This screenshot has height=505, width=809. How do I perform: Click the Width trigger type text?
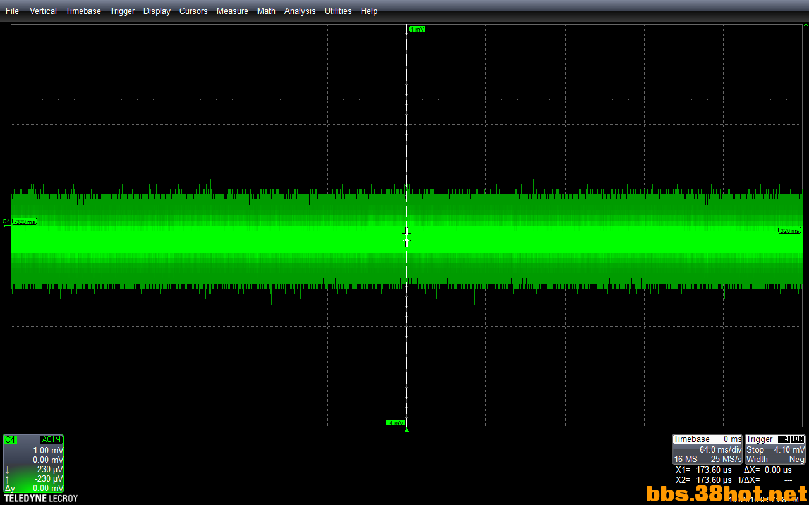(757, 459)
